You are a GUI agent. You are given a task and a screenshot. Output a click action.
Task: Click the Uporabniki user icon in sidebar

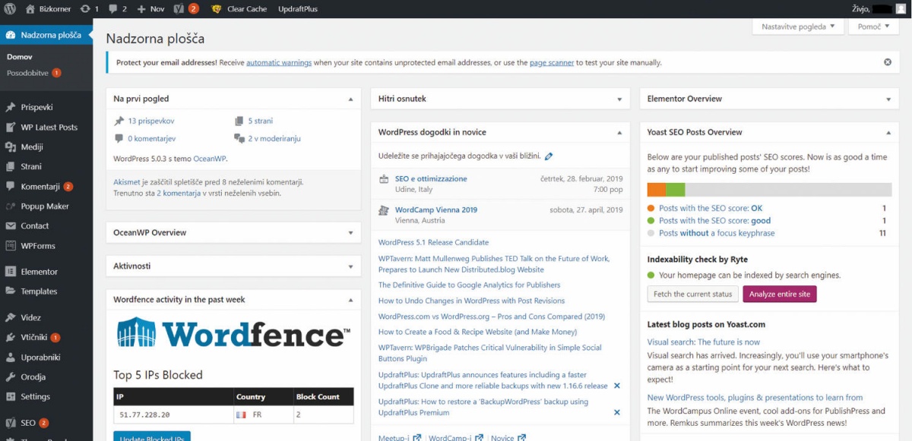tap(10, 358)
